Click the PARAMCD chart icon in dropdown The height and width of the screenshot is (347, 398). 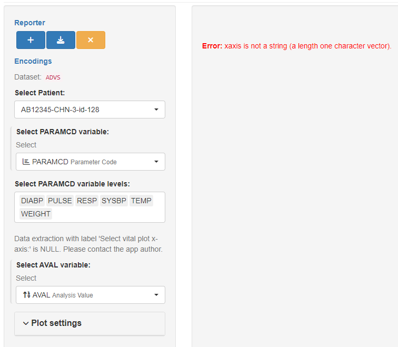tap(26, 162)
